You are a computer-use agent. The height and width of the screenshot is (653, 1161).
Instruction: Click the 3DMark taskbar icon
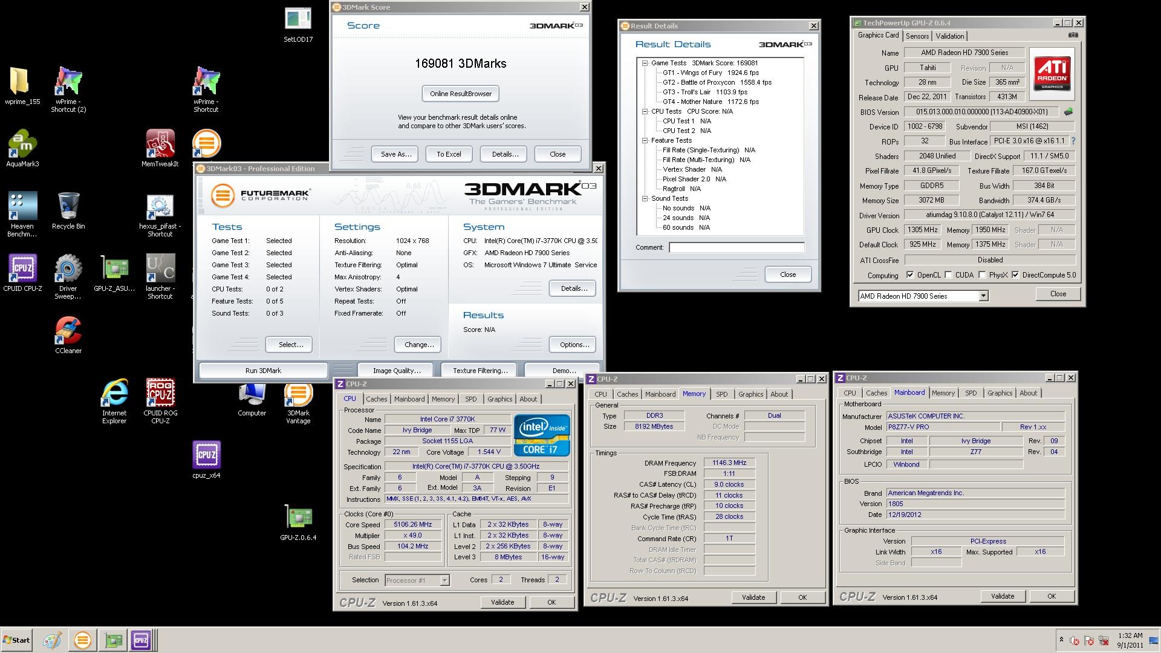pos(83,640)
